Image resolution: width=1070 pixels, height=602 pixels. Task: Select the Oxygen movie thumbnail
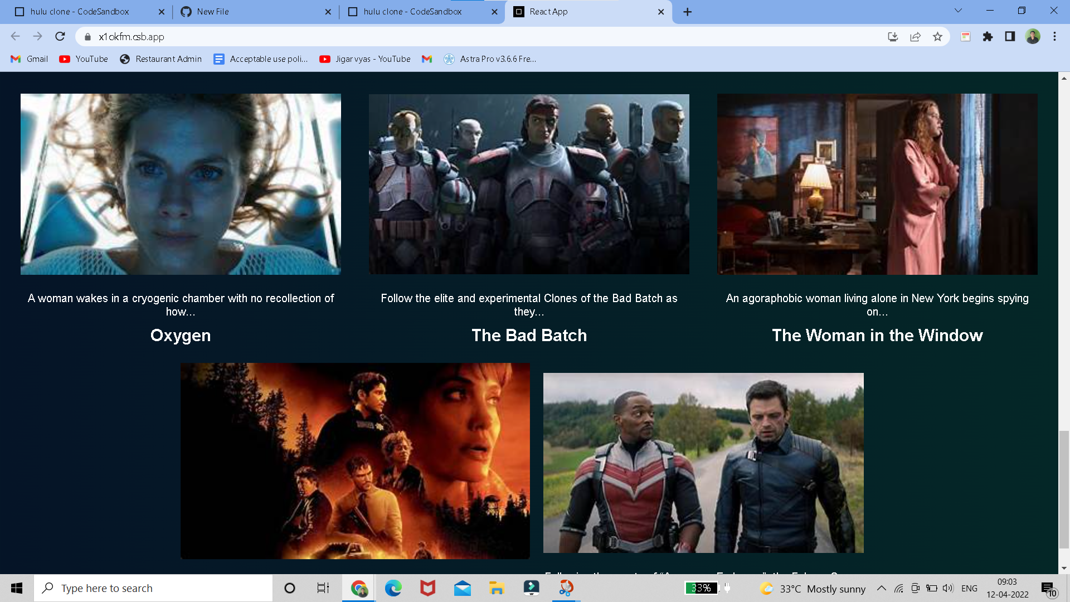[x=181, y=184]
